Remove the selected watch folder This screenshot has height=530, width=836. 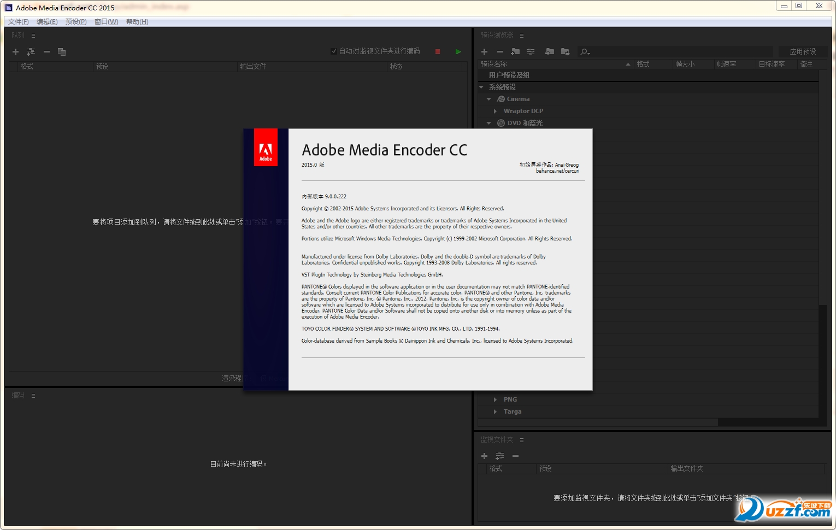(515, 456)
